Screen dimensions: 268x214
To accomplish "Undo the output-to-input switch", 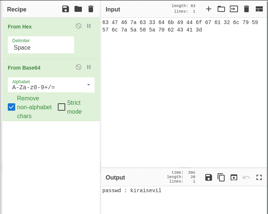I will (x=247, y=177).
